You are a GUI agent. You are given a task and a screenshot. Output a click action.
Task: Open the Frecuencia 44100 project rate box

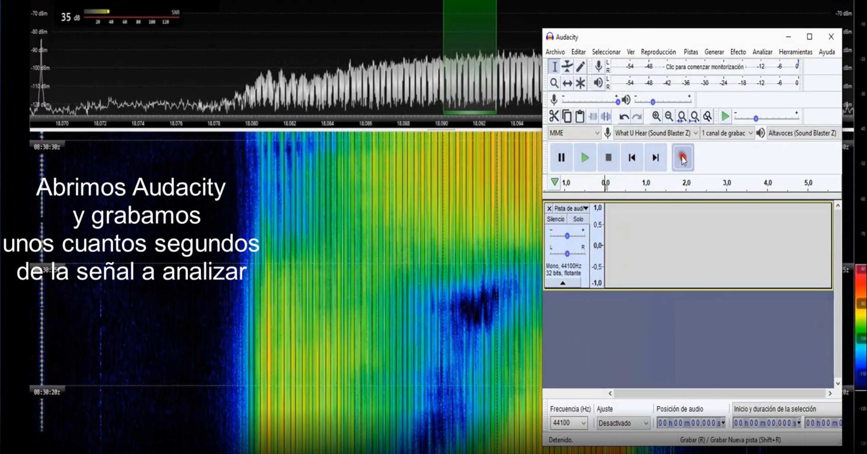click(x=568, y=423)
